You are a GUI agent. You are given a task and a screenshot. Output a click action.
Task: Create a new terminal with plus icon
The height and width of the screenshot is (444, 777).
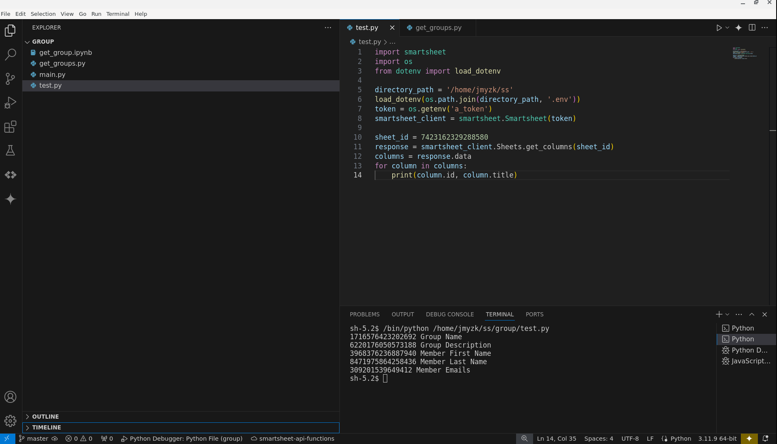719,314
